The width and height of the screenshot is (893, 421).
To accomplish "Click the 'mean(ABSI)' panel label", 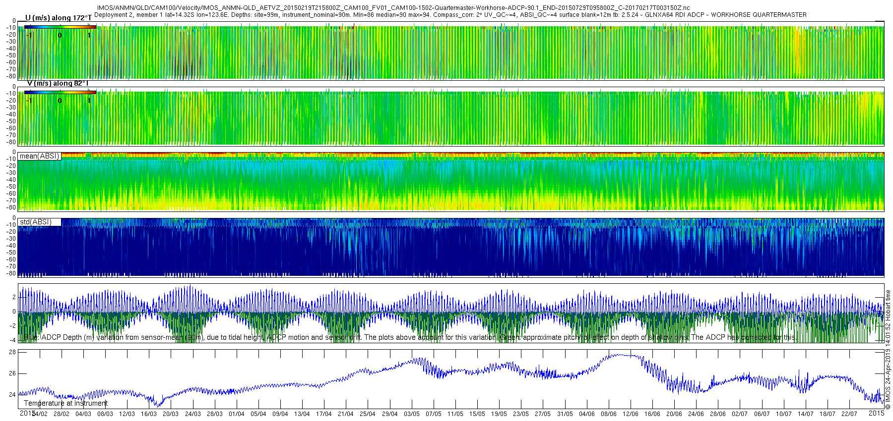I will point(39,156).
